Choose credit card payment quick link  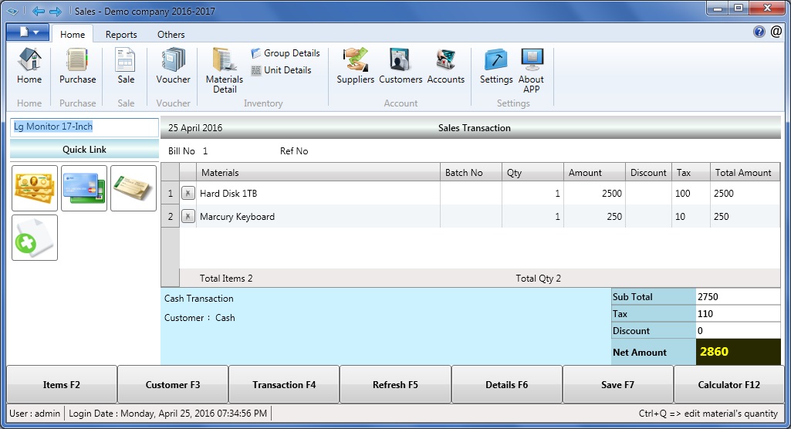(84, 188)
